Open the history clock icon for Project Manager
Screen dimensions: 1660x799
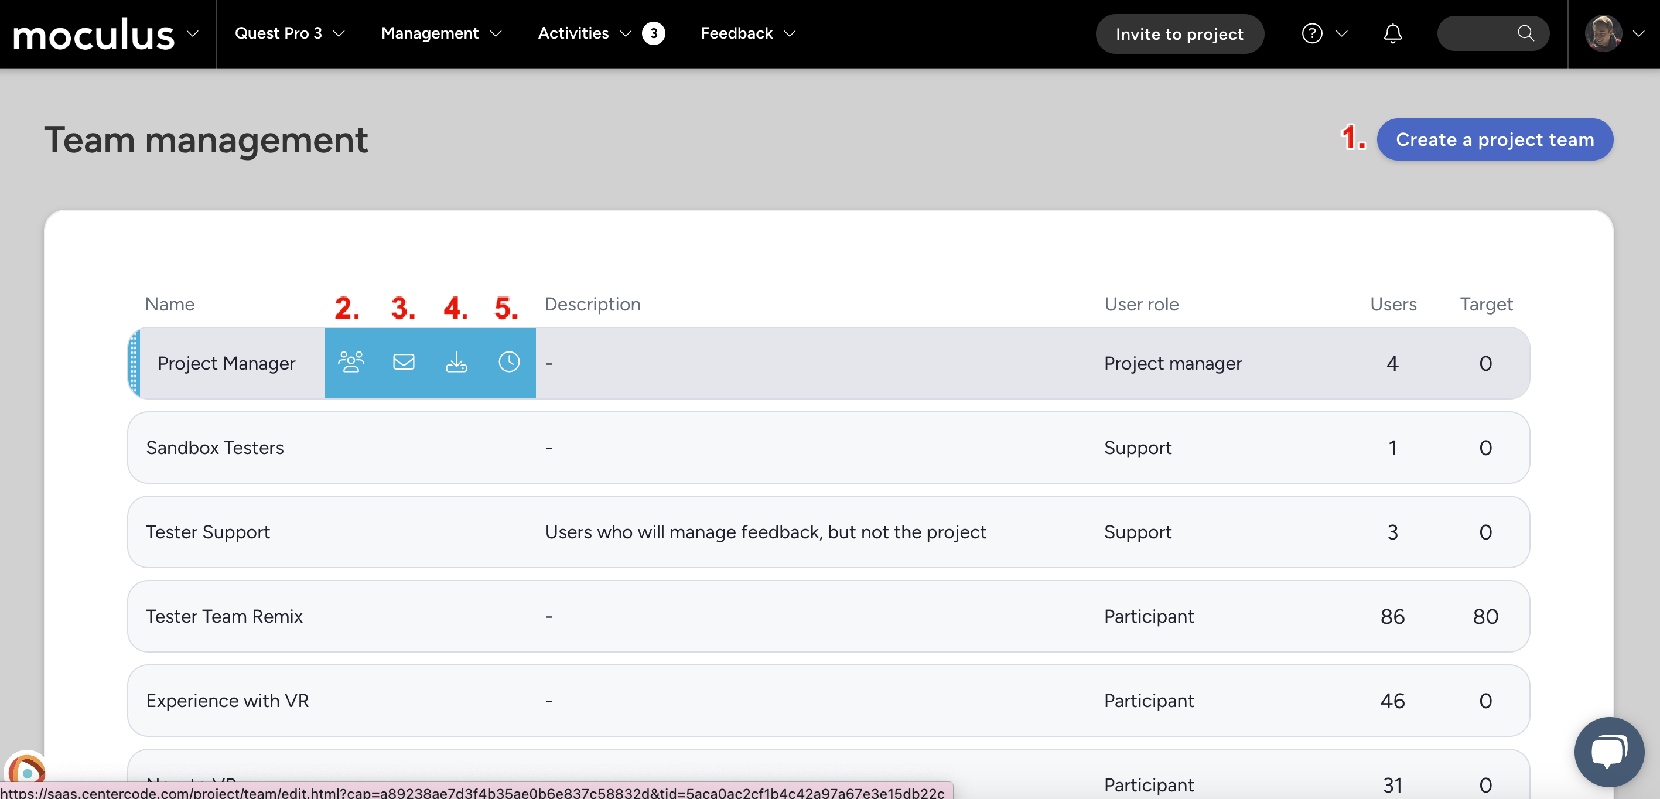pyautogui.click(x=509, y=363)
